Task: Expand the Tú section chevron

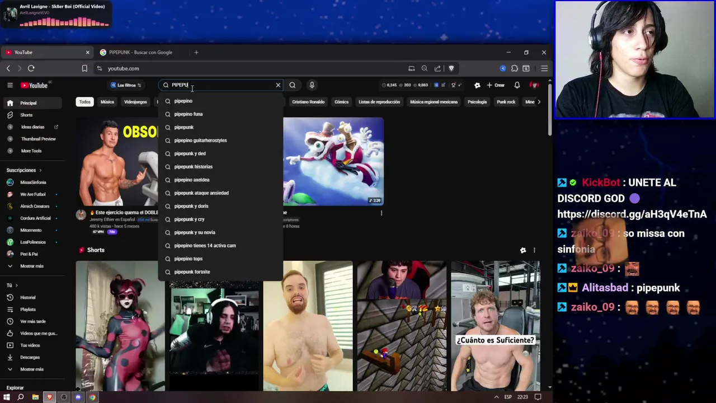Action: [x=17, y=285]
